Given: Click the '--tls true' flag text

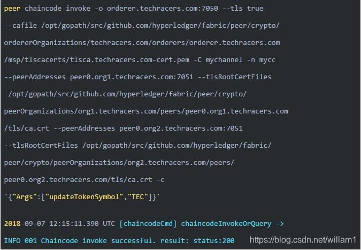Looking at the screenshot, I should [243, 9].
